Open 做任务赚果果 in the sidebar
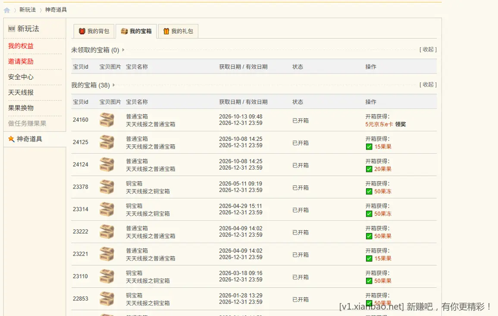The image size is (498, 316). [x=27, y=124]
